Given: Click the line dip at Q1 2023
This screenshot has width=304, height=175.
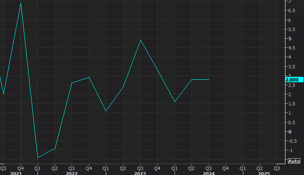Looking at the screenshot, I should pos(106,111).
